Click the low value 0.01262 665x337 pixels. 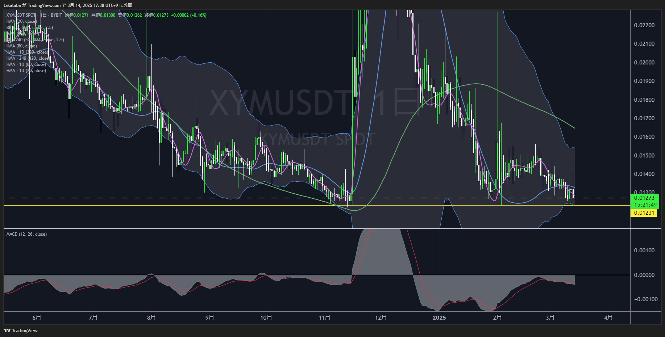coord(134,15)
